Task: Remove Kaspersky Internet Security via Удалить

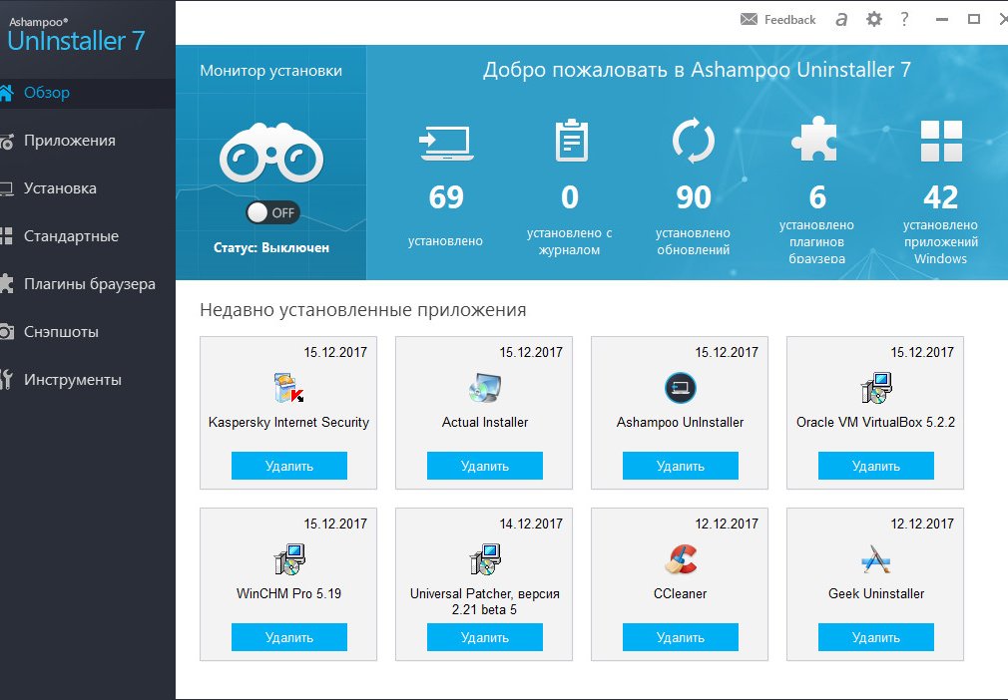Action: (x=289, y=466)
